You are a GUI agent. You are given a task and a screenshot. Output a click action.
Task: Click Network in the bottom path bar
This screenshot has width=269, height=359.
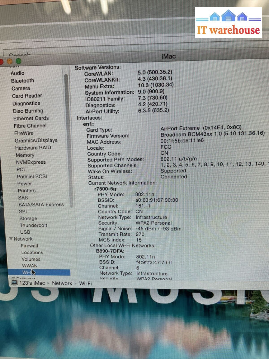(x=62, y=283)
